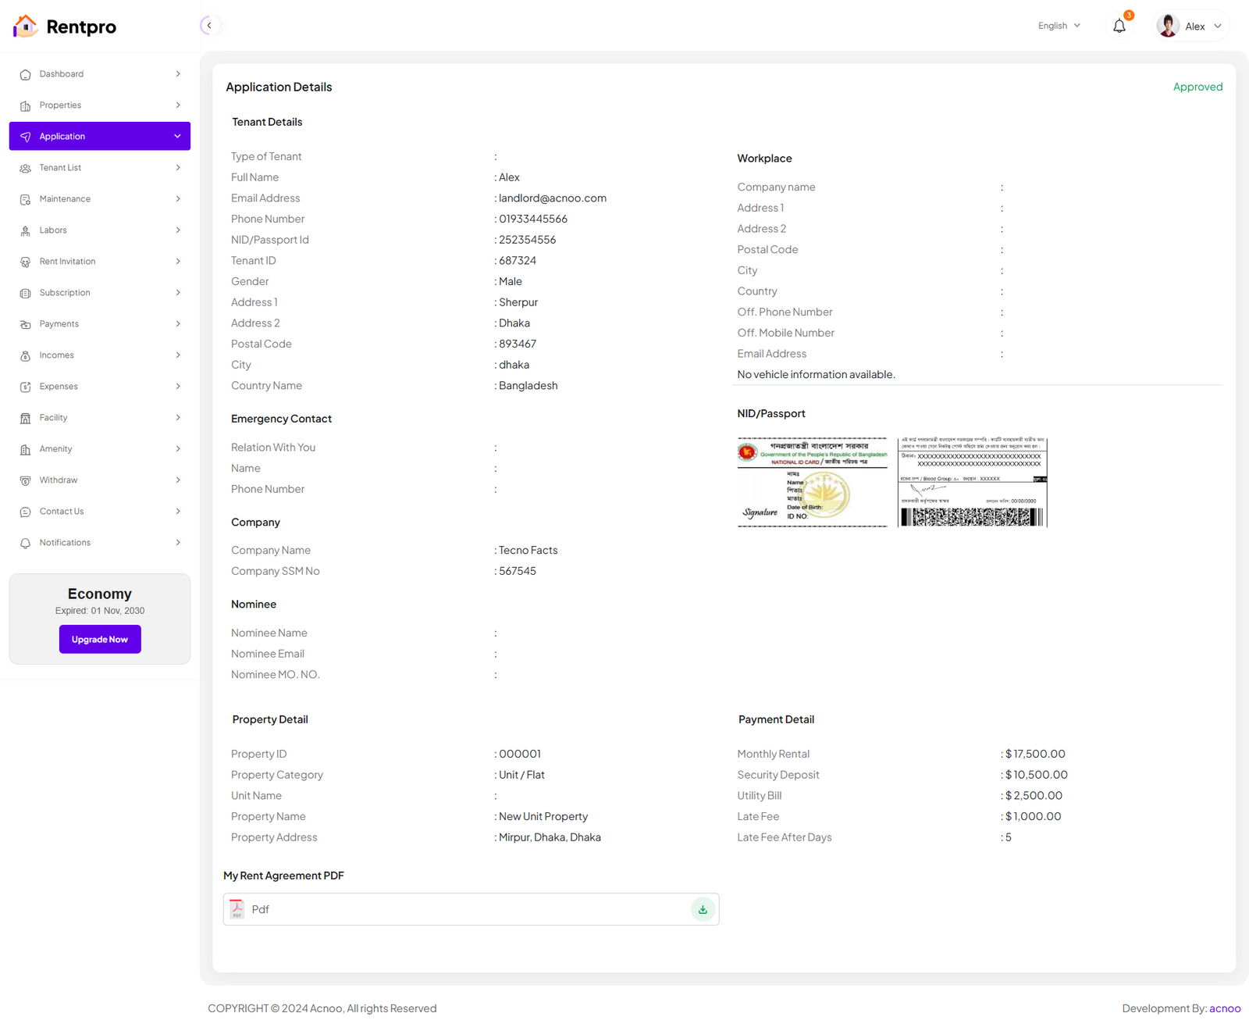Image resolution: width=1249 pixels, height=1031 pixels.
Task: Open the Expenses menu item
Action: pos(59,387)
